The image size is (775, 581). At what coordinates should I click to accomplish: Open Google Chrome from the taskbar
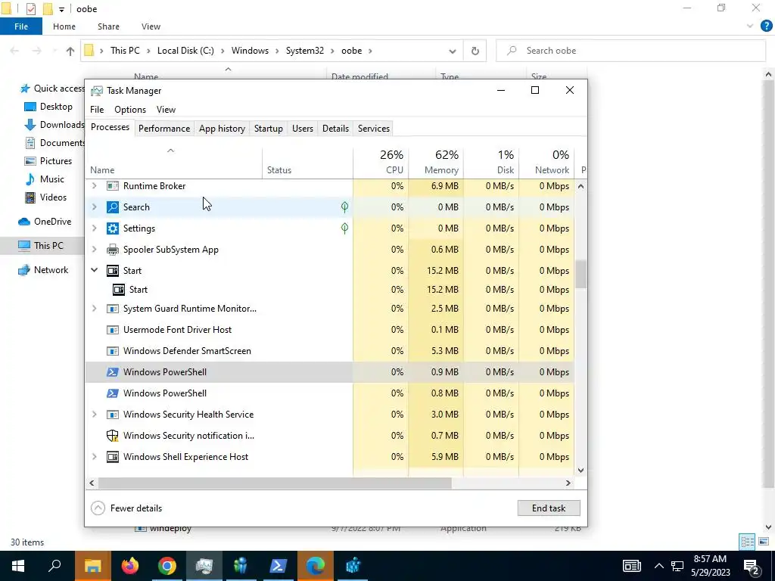pos(167,566)
